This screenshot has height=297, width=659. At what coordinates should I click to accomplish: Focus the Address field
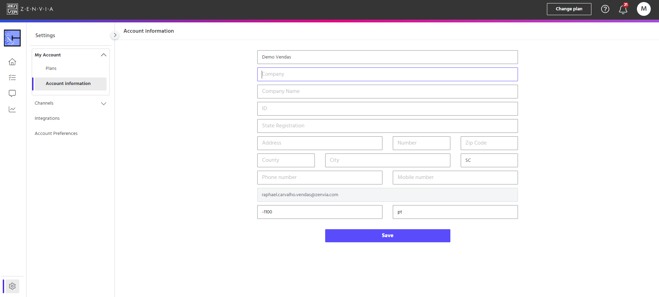coord(320,143)
